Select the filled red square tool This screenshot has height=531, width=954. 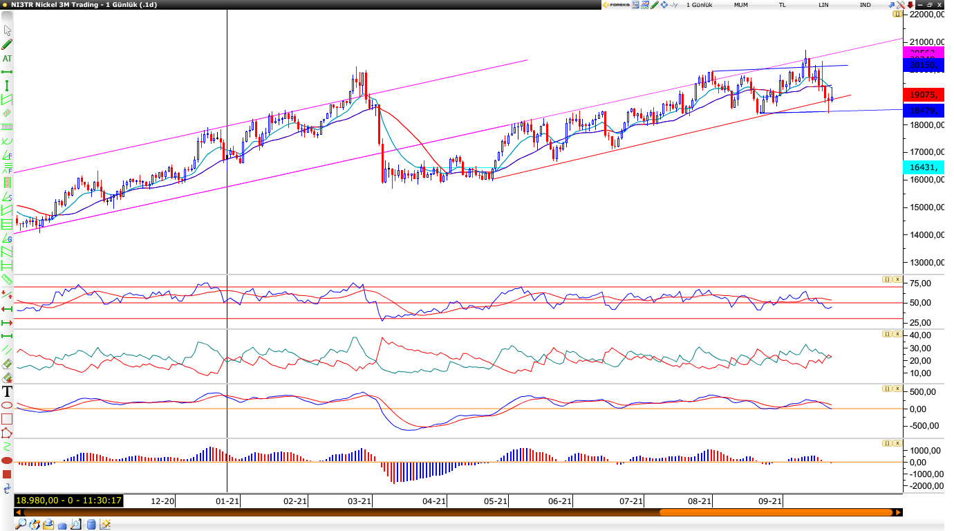pos(8,474)
